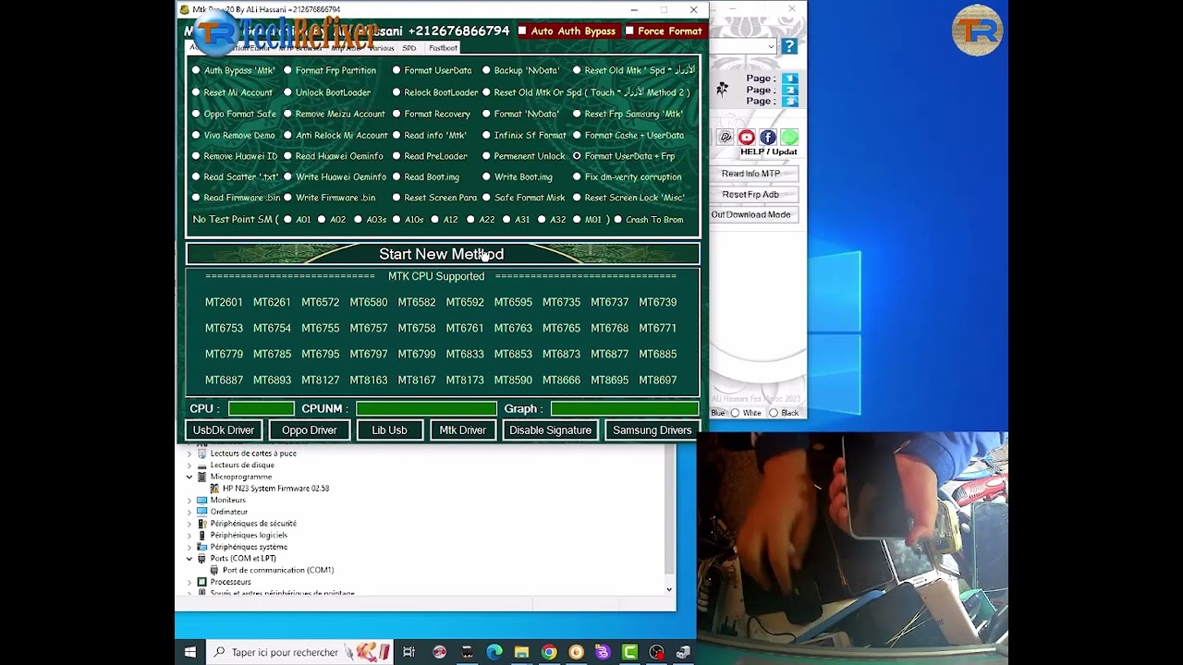This screenshot has width=1183, height=665.
Task: Click the Start New Method button
Action: pyautogui.click(x=442, y=254)
